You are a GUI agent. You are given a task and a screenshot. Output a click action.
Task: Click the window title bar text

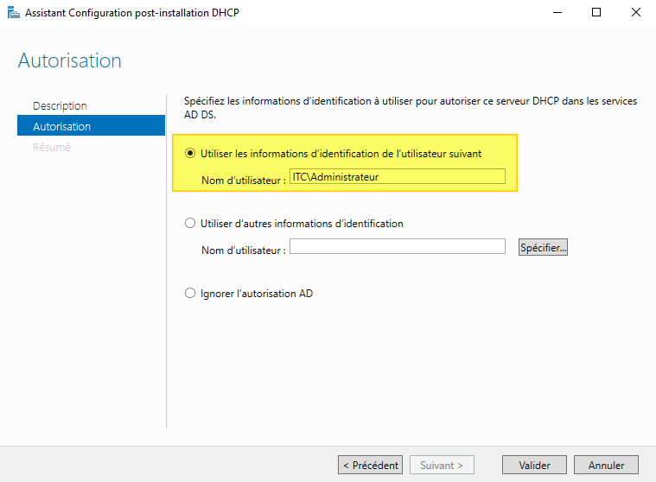coord(130,13)
